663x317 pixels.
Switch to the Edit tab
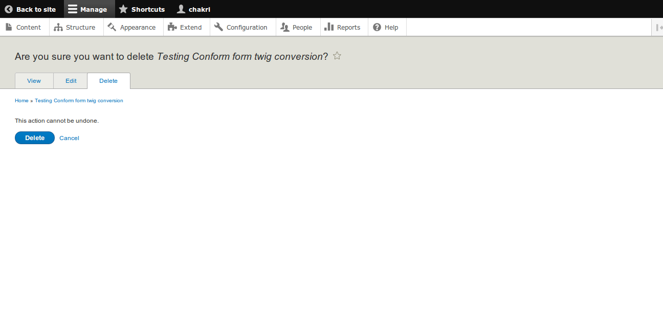coord(71,81)
